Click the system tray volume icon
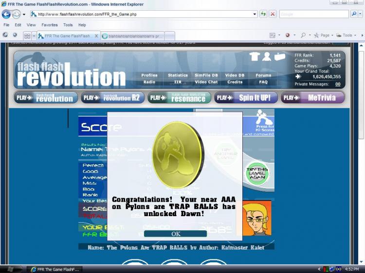Screen dimensions: 365x273 pos(339,269)
